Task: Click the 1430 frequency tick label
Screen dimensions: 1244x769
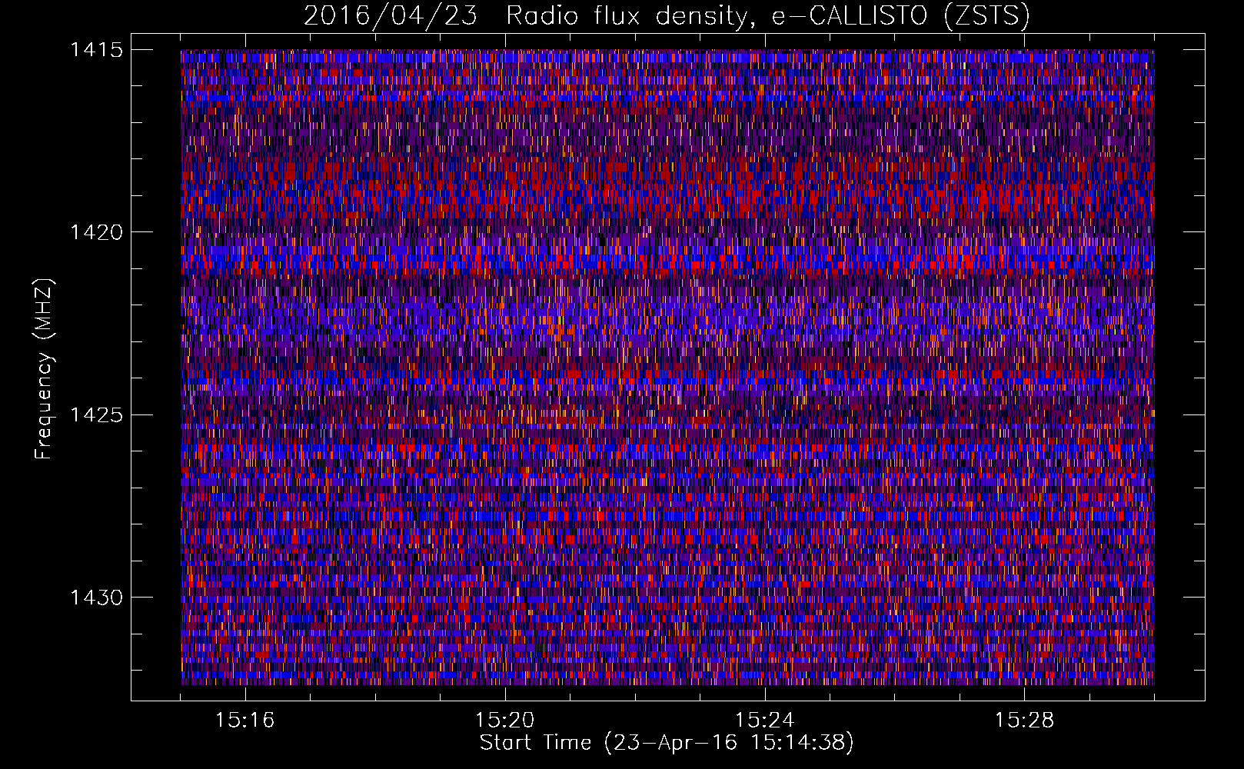Action: click(97, 598)
